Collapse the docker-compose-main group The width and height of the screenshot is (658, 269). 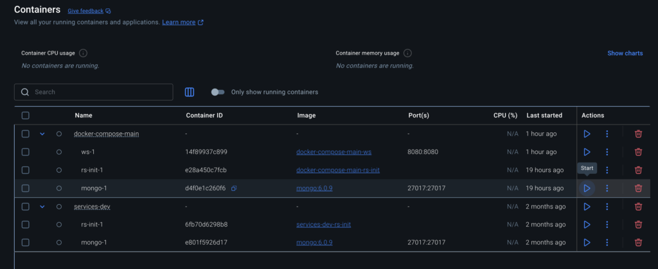[x=42, y=134]
